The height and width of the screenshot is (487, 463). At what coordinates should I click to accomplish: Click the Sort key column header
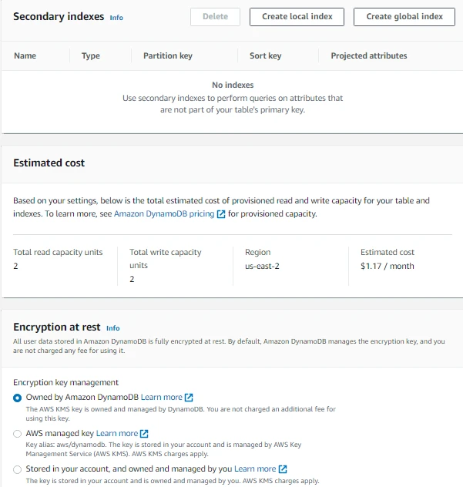coord(265,55)
